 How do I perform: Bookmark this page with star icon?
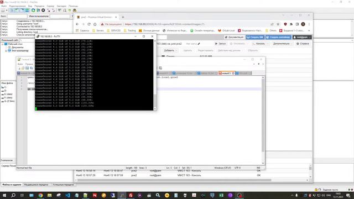click(x=278, y=24)
